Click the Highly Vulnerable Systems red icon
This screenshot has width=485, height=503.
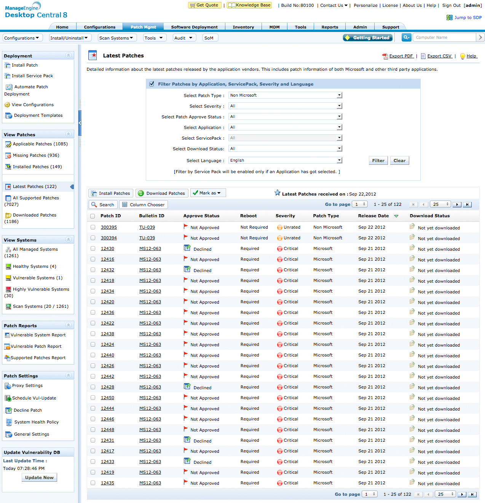pos(8,290)
